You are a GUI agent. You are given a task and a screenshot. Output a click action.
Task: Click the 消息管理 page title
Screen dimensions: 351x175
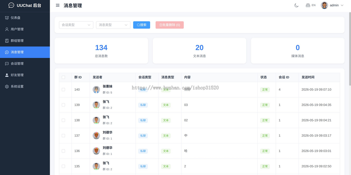[x=73, y=5]
